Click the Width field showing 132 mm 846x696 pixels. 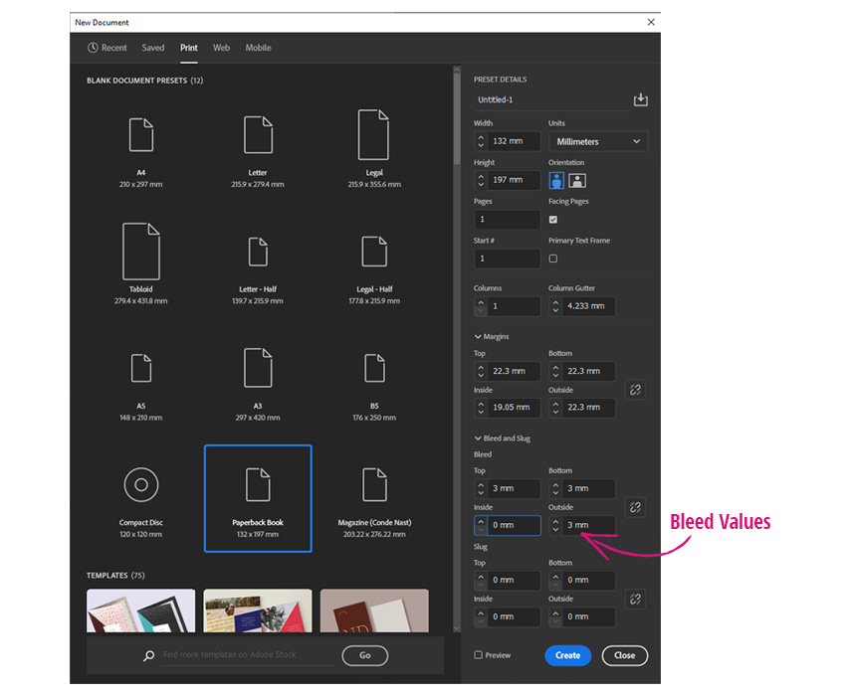tap(515, 141)
